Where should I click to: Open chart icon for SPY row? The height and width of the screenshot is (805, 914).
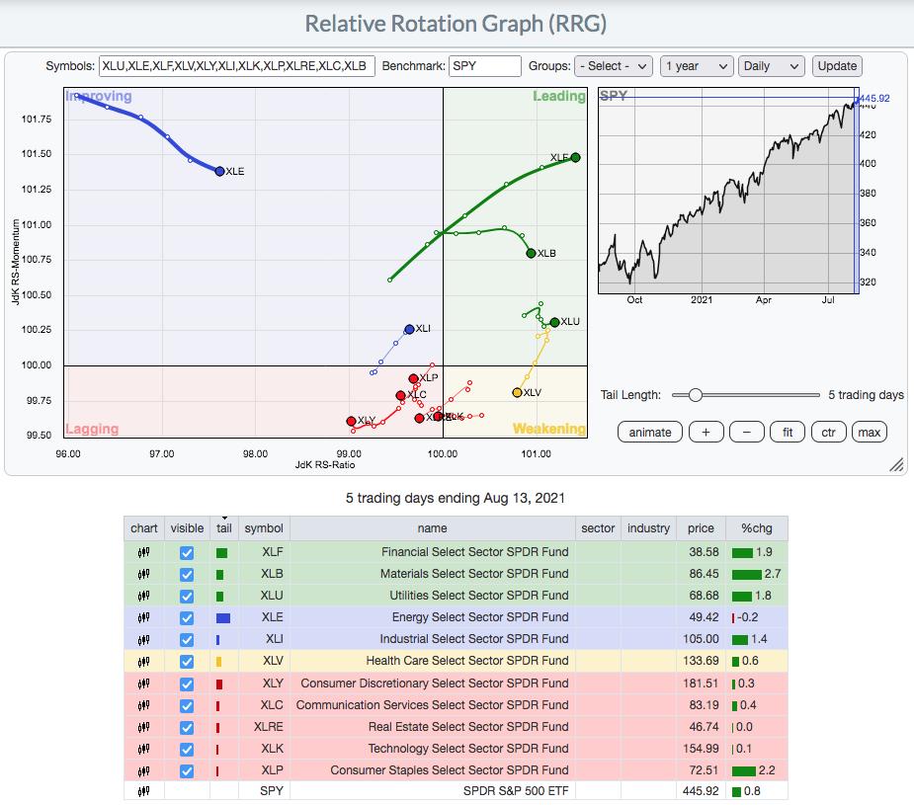coord(143,791)
